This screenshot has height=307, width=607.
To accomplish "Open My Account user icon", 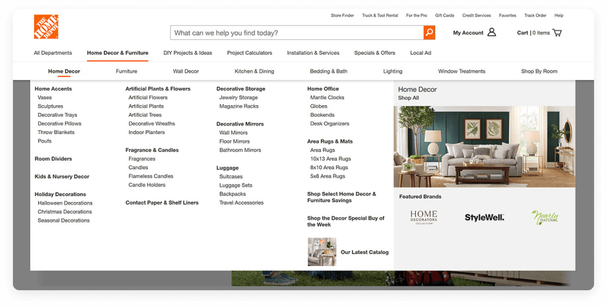I will click(x=491, y=32).
